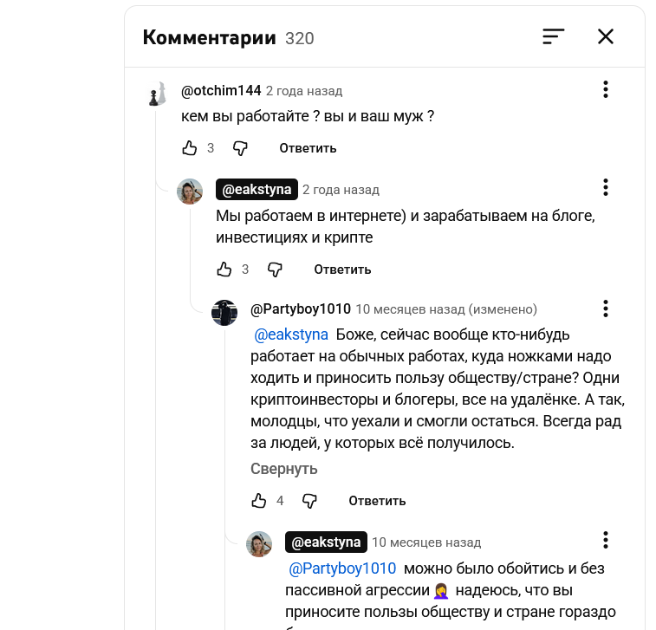Open the three-dot menu on @eakstyna's last reply

click(x=606, y=540)
